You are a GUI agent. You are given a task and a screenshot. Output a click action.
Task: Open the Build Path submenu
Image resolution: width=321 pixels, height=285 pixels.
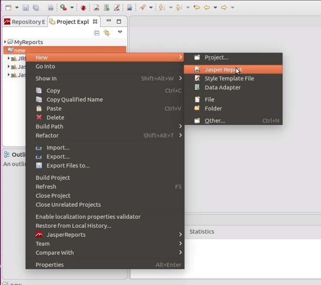[105, 127]
